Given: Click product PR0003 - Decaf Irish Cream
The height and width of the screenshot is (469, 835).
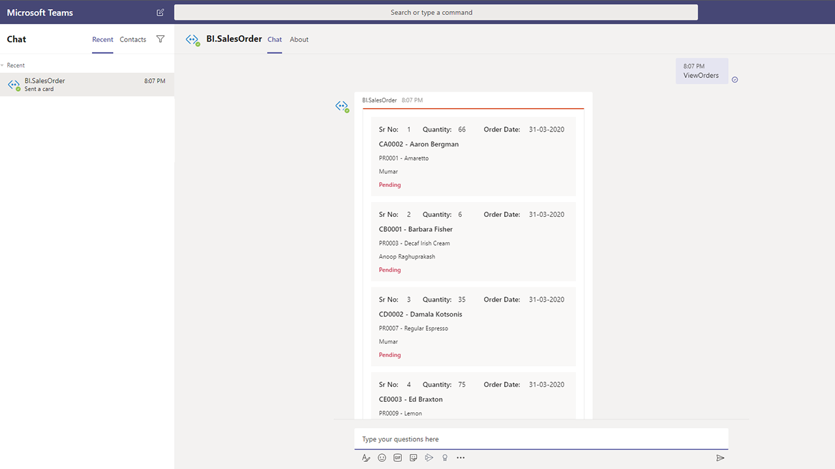Looking at the screenshot, I should pyautogui.click(x=414, y=244).
